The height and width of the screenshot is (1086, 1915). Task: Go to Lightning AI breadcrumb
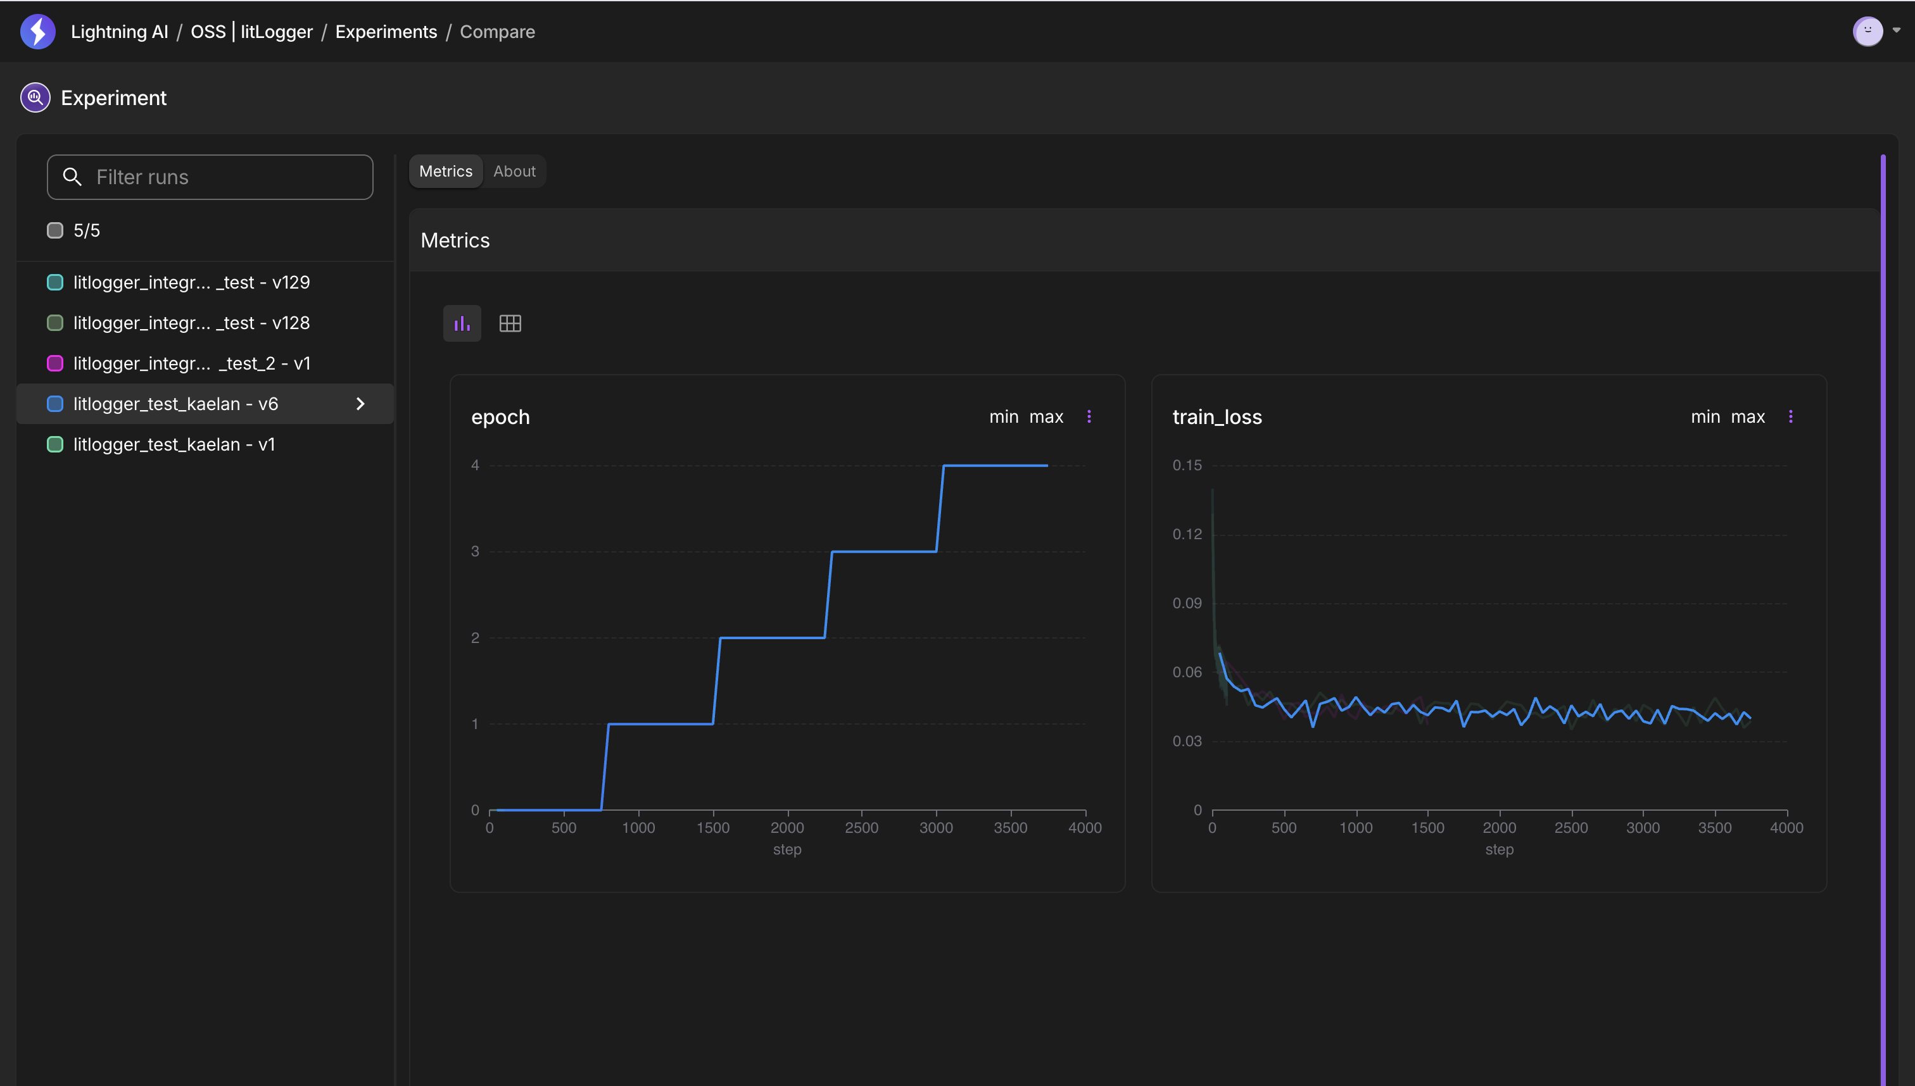(120, 32)
